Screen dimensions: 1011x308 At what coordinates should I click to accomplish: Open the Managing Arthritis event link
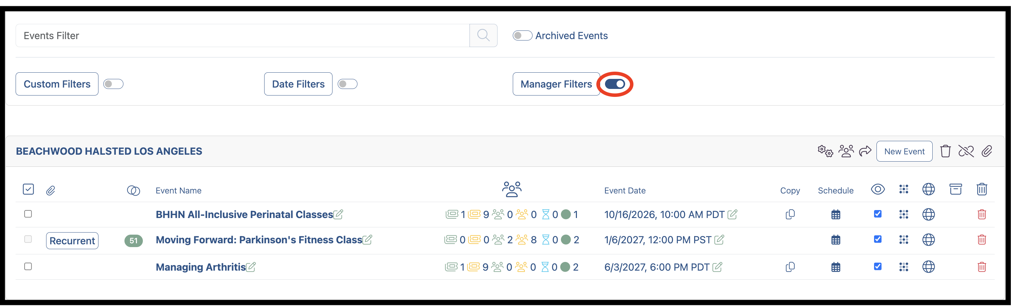point(200,267)
